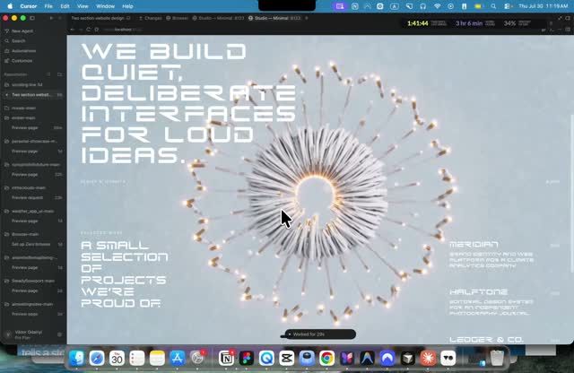Open the Help menu
The width and height of the screenshot is (574, 373).
click(127, 6)
